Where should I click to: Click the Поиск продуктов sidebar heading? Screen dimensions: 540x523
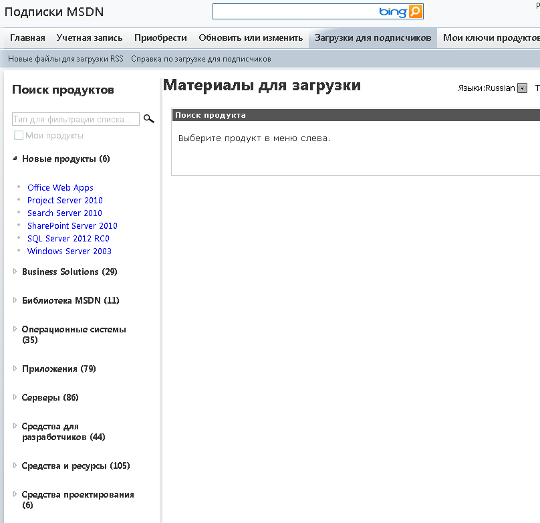tap(63, 90)
